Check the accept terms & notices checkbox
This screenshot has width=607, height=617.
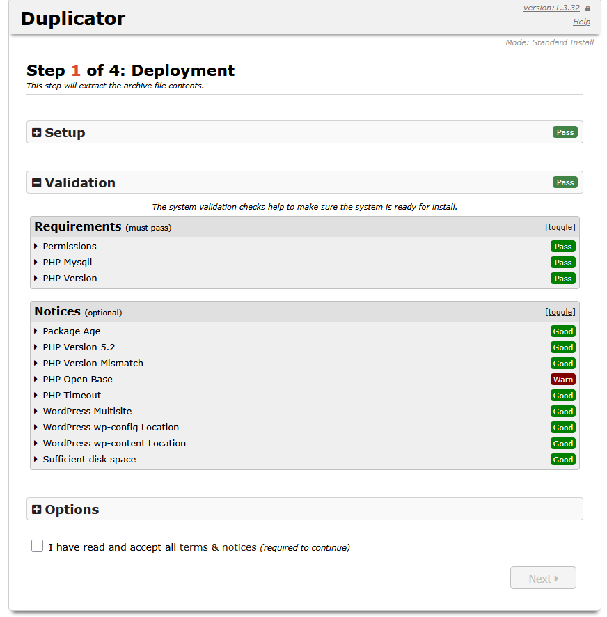(38, 546)
